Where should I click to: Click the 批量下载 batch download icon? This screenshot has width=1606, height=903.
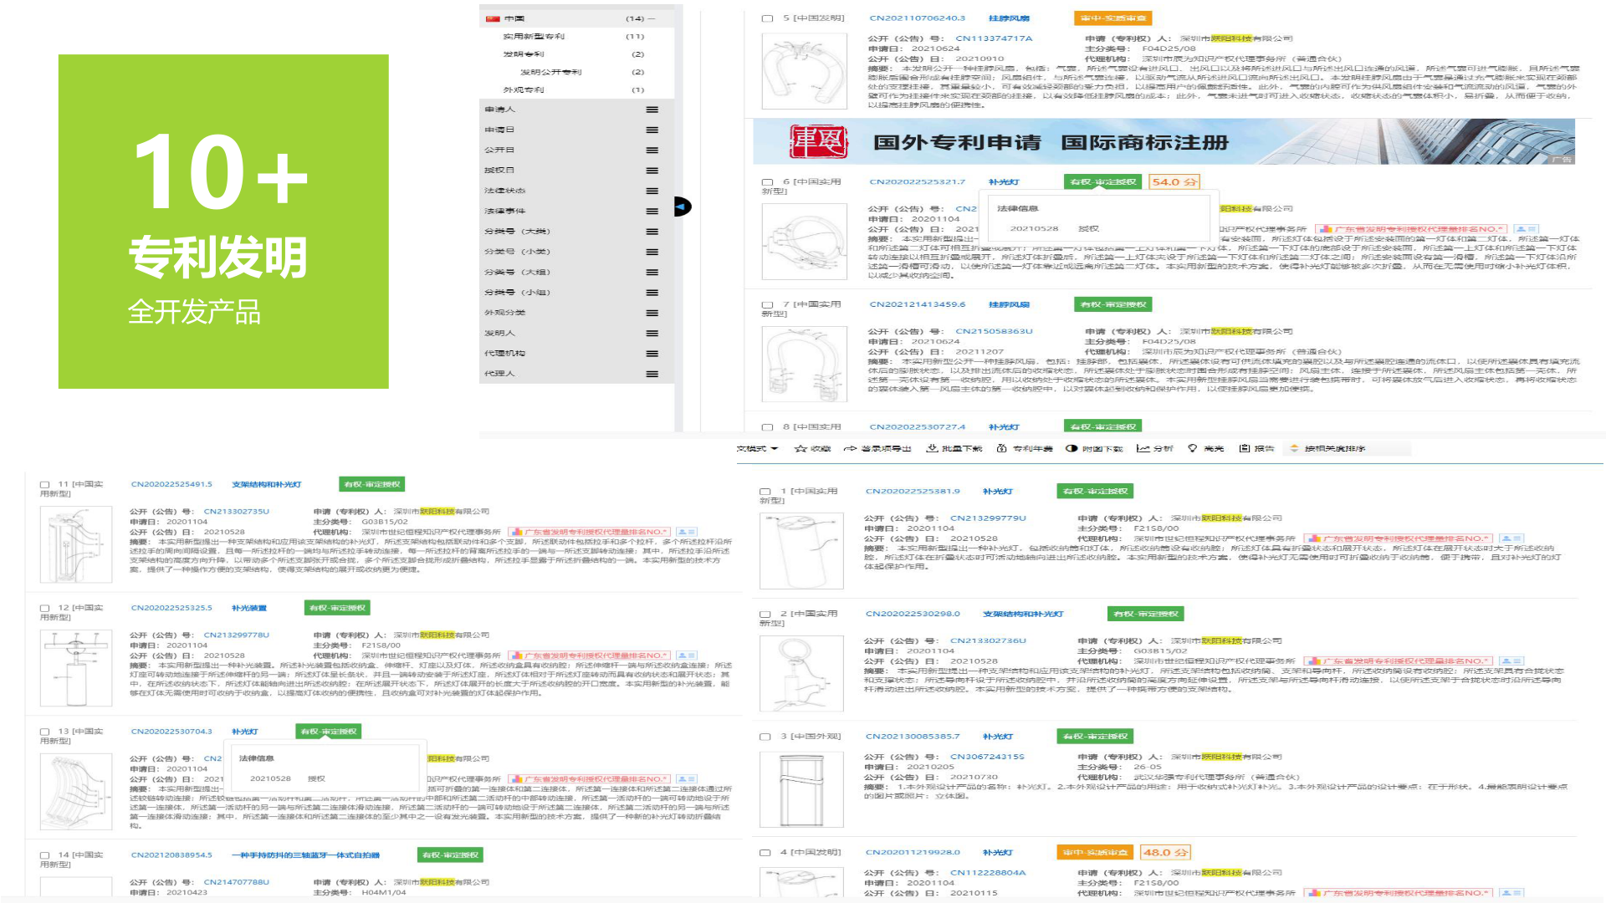point(933,449)
